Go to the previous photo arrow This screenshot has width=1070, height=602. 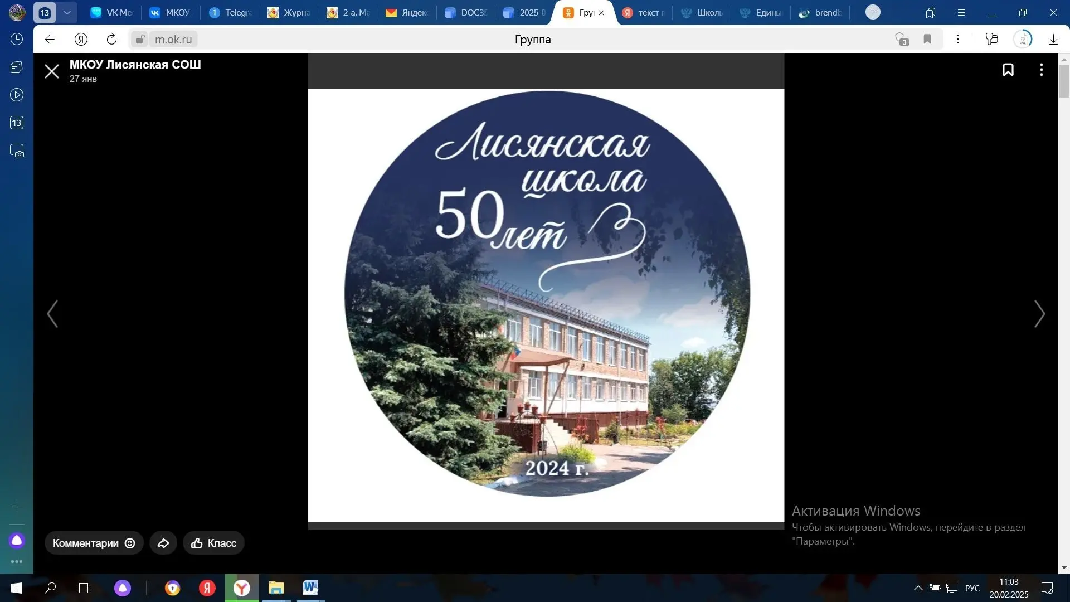[x=52, y=314]
